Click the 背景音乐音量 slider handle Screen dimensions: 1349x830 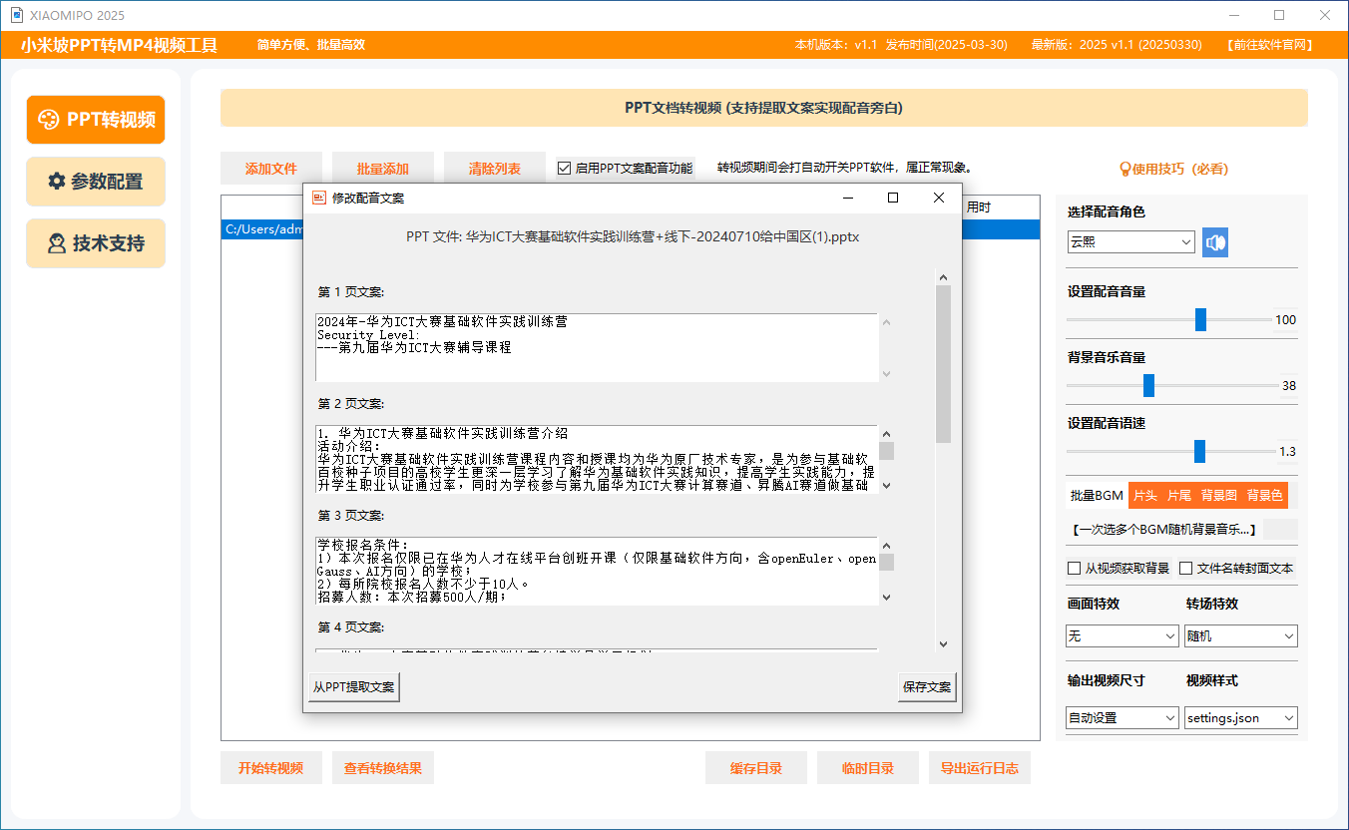[x=1148, y=386]
